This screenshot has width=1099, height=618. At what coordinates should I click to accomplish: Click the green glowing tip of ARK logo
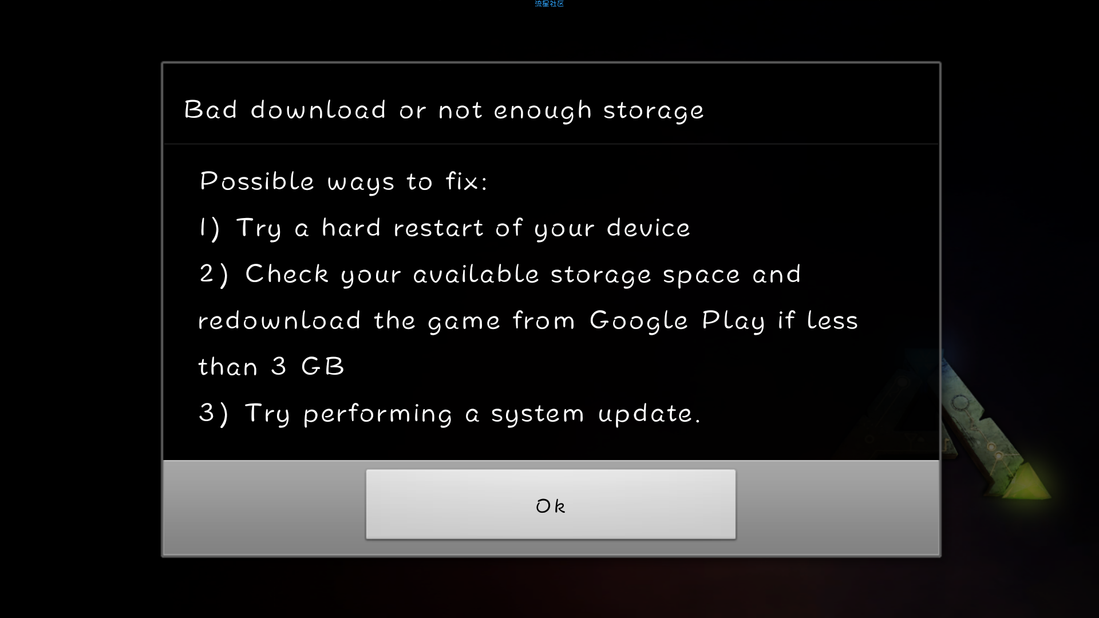click(x=1027, y=482)
